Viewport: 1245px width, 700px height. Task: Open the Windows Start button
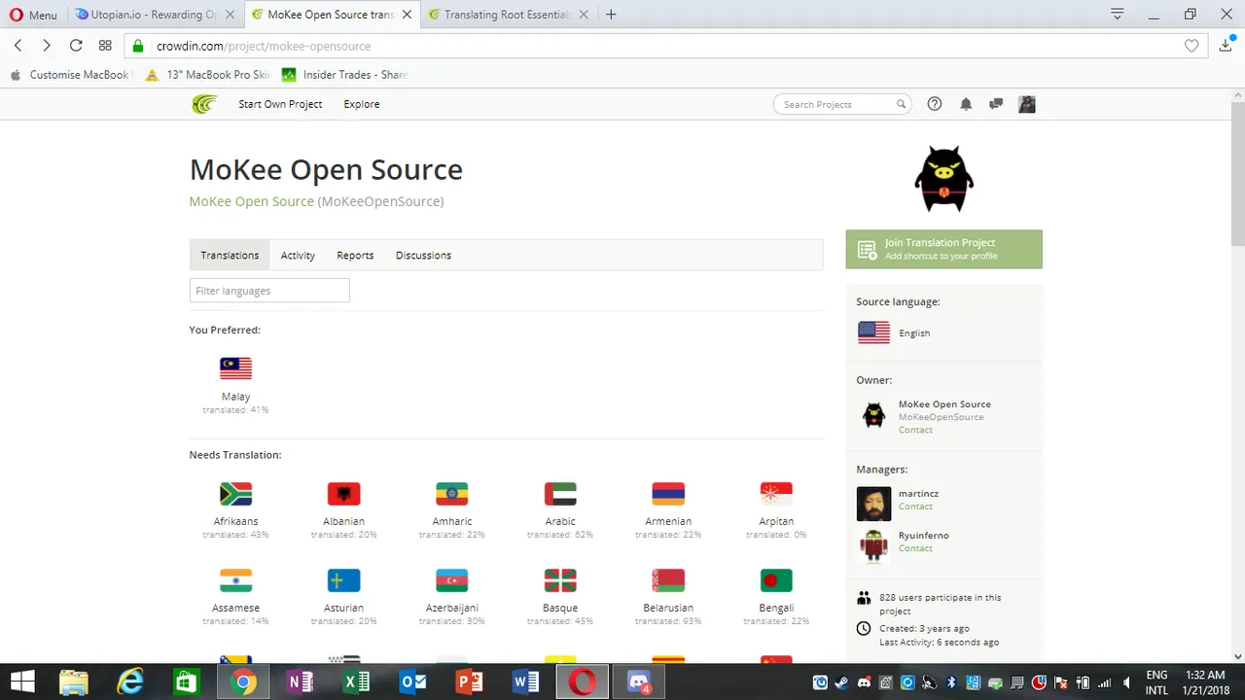(22, 682)
